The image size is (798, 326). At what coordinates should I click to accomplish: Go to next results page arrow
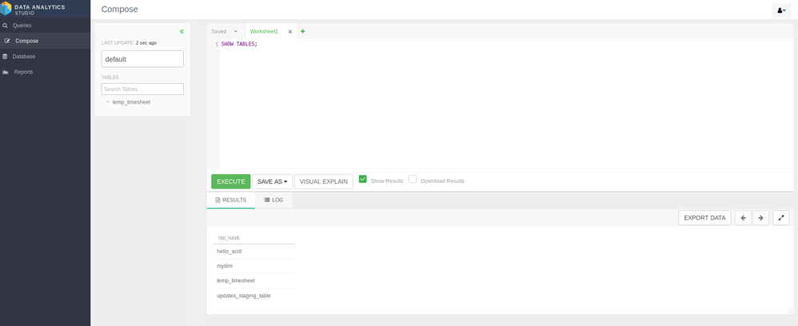[x=761, y=217]
